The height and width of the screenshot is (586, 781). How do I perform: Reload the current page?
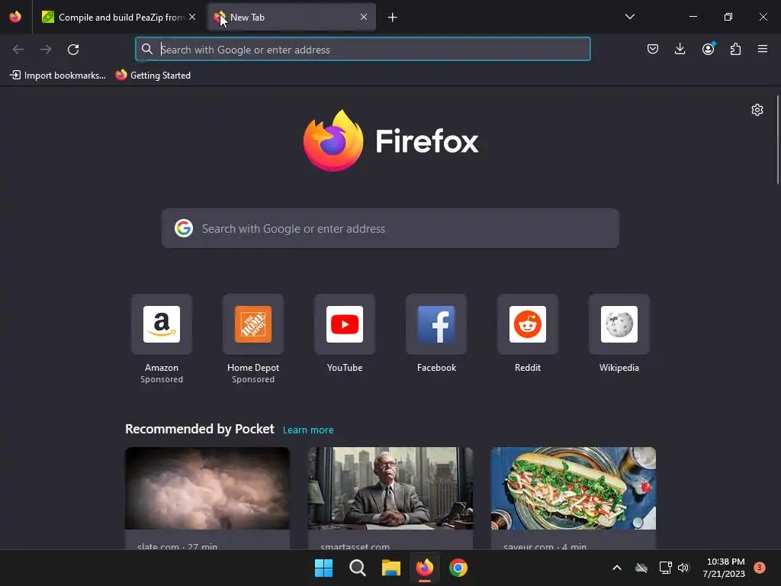(73, 50)
